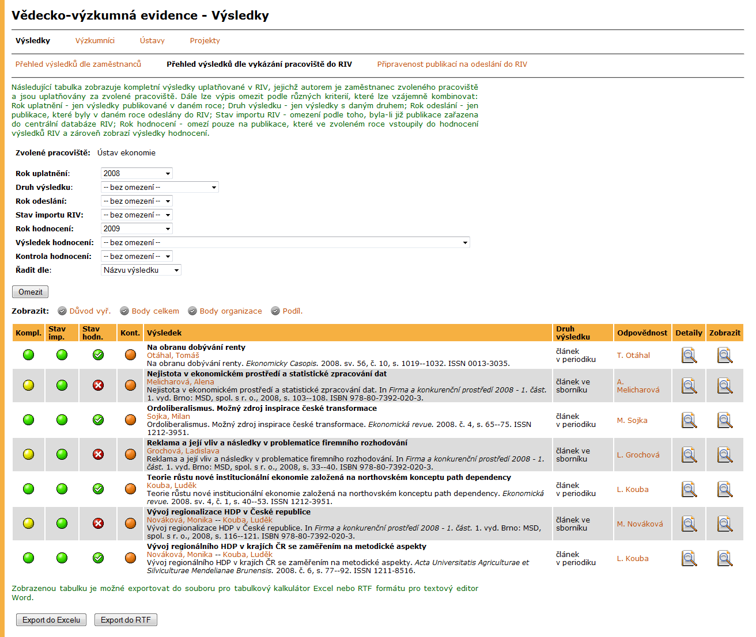Click Odpovědnost column header
The width and height of the screenshot is (756, 637).
coord(642,333)
